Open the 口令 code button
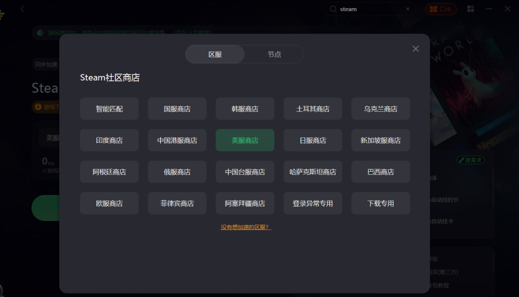519x297 pixels. 440,9
